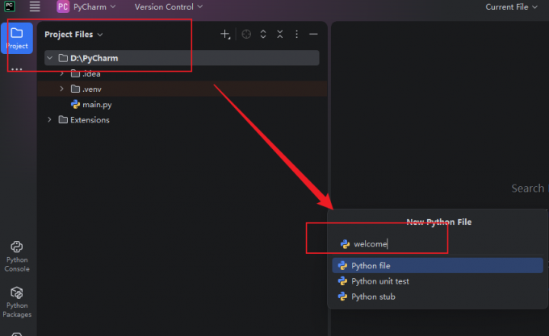This screenshot has height=336, width=549.
Task: Select the D:\PyCharm folder row
Action: (182, 58)
